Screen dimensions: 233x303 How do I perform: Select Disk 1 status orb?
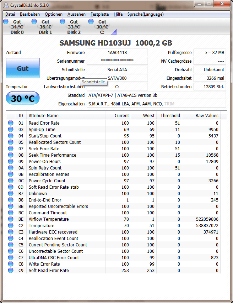[x=34, y=21]
